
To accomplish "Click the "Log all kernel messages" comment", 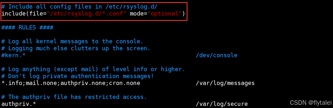I will (x=72, y=41).
